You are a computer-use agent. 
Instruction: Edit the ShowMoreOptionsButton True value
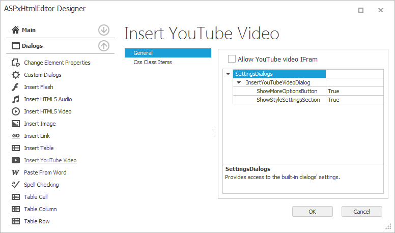(355, 91)
